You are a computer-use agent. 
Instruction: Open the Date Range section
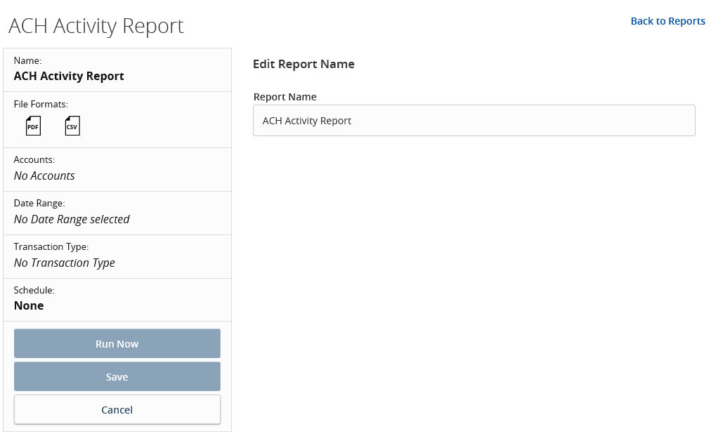117,213
